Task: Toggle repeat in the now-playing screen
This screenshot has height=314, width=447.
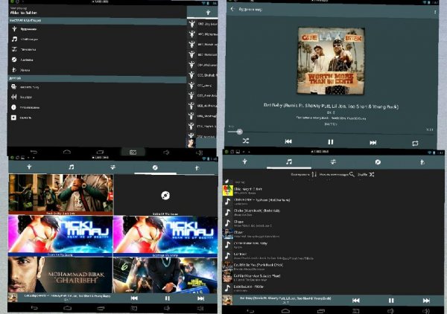Action: [415, 143]
